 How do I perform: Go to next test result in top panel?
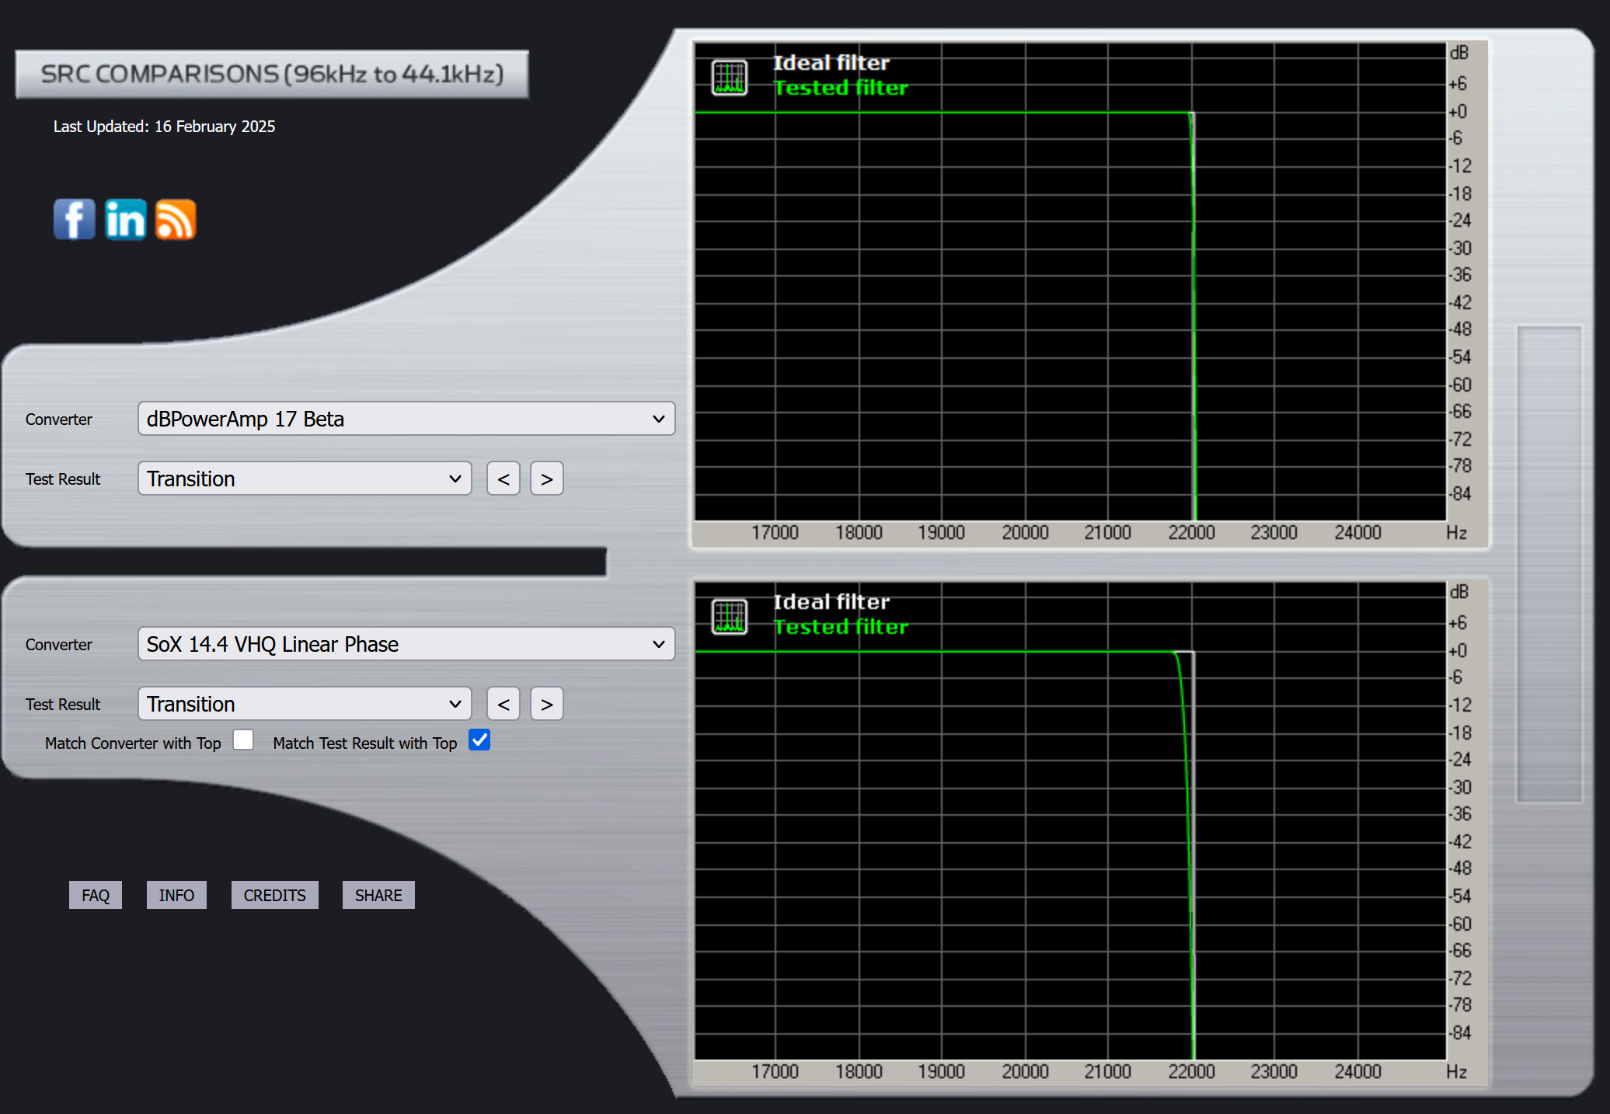pyautogui.click(x=547, y=479)
